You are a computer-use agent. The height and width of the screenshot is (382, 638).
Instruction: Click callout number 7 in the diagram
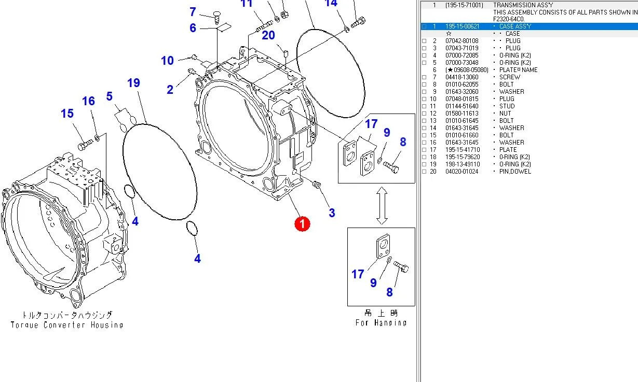click(193, 11)
